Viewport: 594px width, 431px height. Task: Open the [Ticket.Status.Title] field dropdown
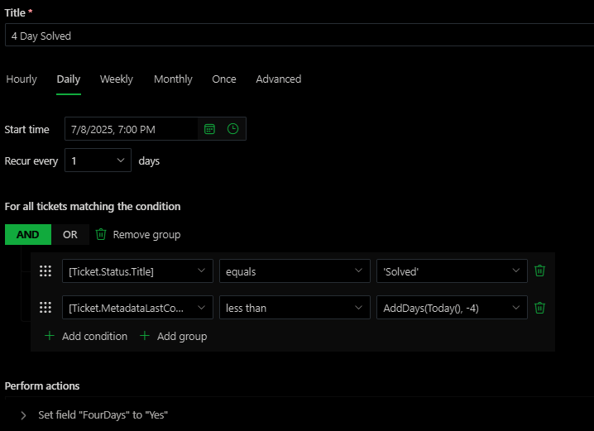[x=137, y=271]
